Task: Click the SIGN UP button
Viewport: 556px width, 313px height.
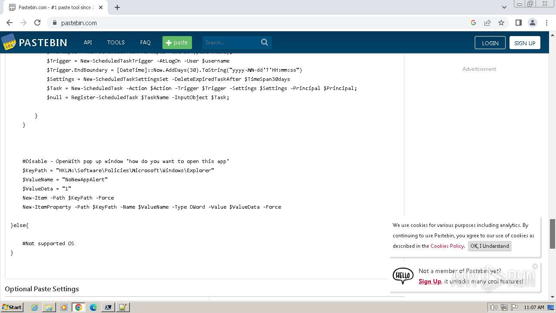Action: [525, 43]
